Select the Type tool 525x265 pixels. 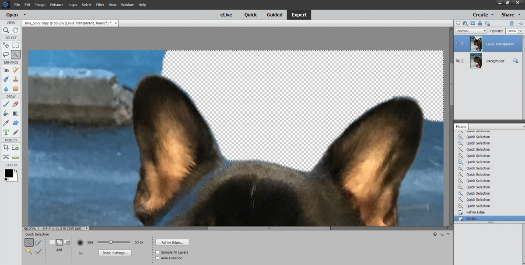pyautogui.click(x=6, y=132)
